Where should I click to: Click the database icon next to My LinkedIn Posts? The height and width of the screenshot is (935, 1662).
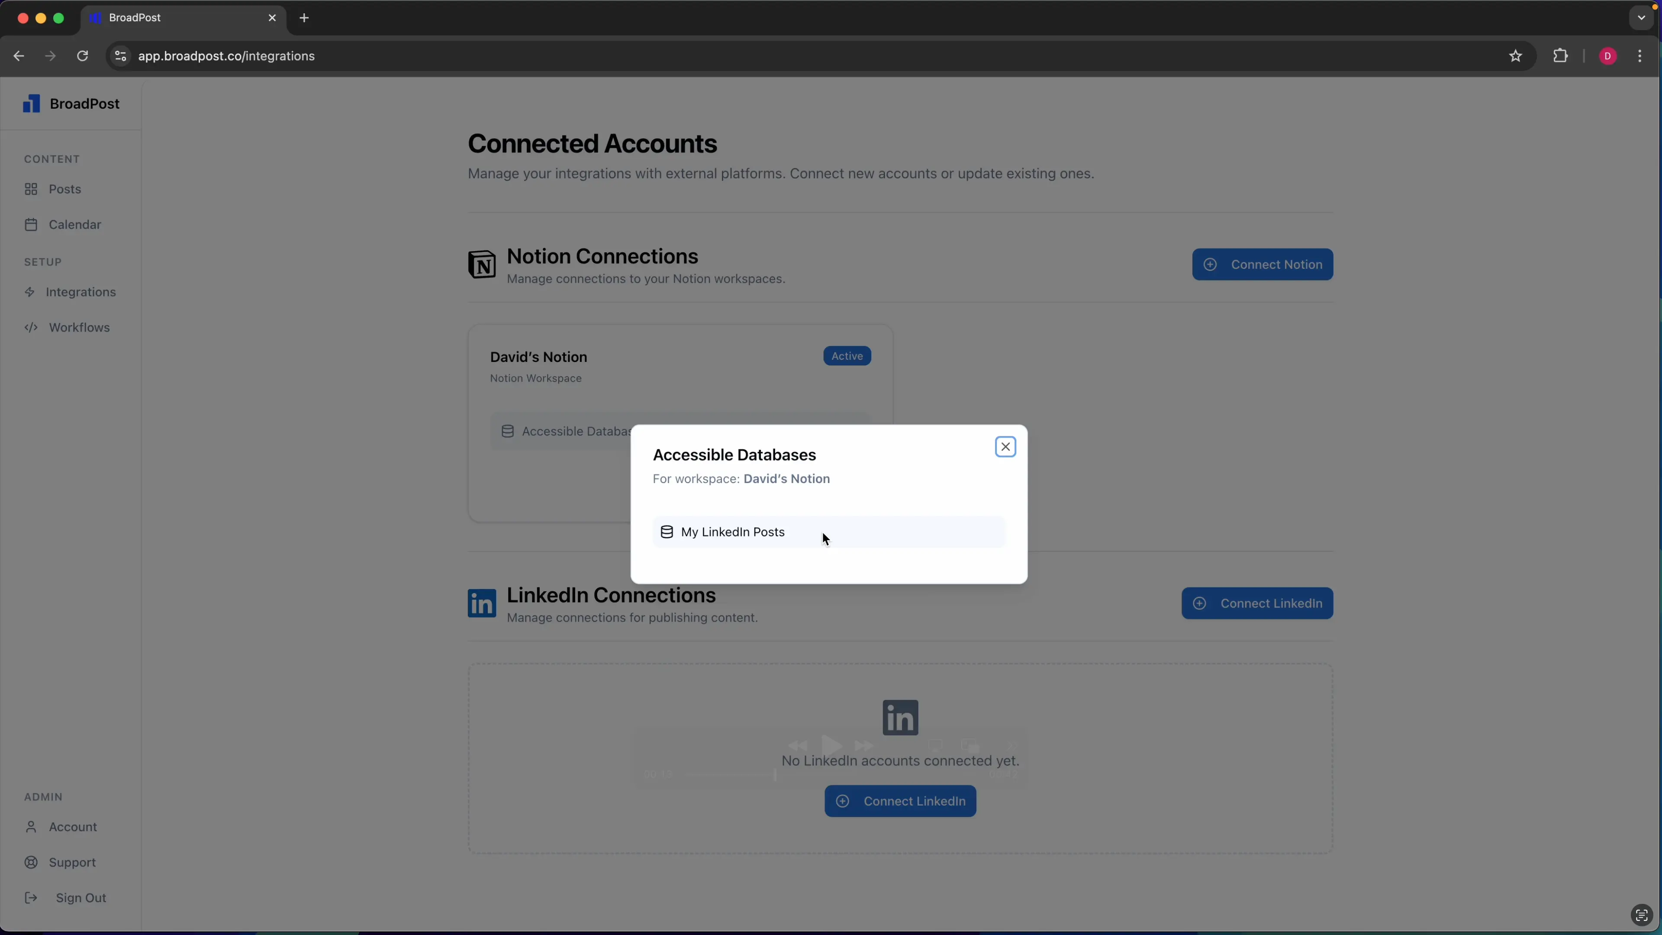tap(667, 532)
